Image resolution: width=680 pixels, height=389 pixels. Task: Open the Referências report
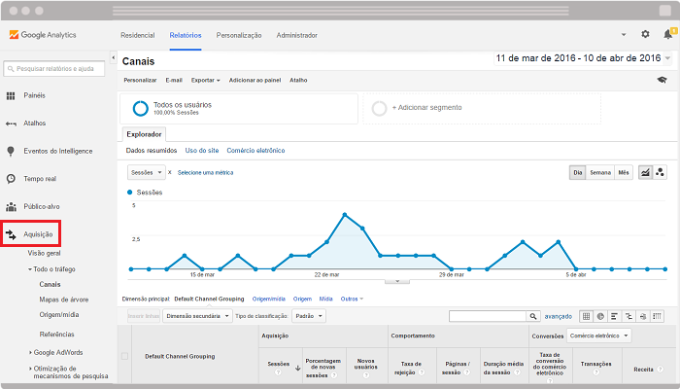tap(56, 335)
